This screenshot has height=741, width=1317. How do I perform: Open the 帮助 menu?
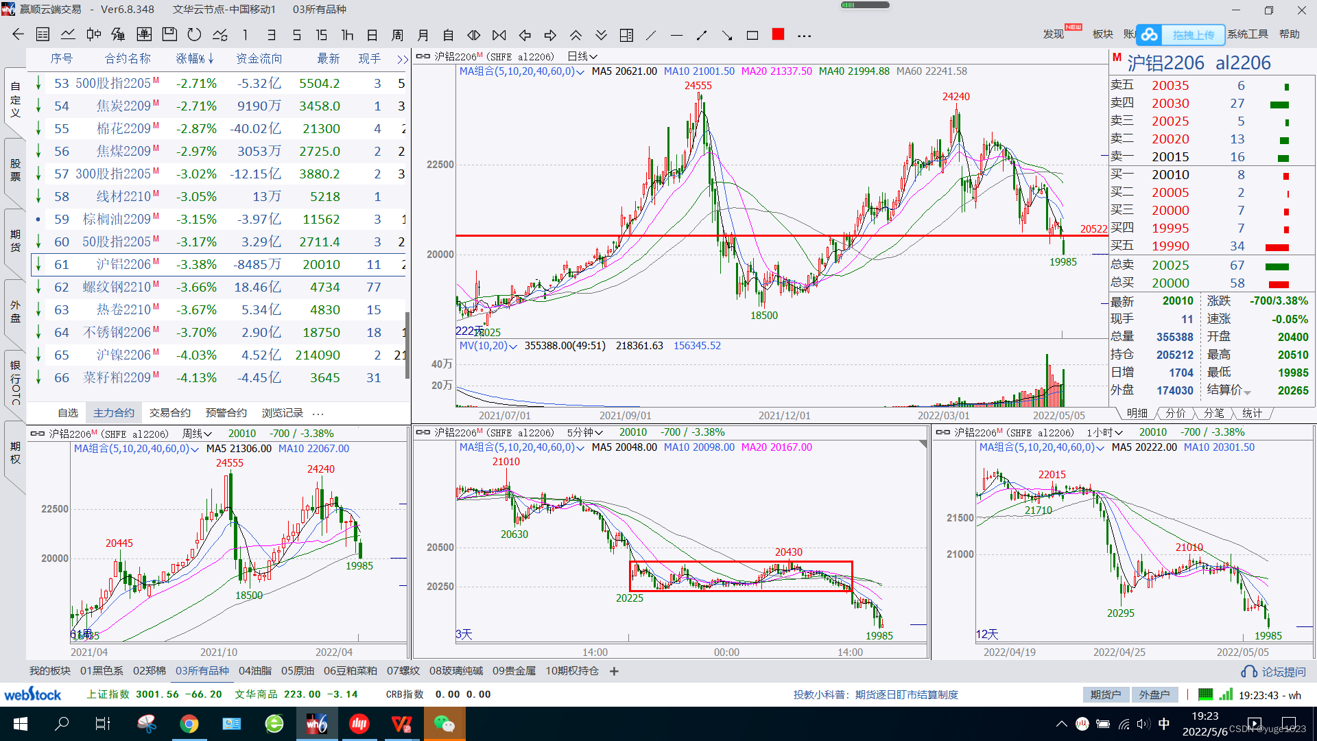(x=1290, y=34)
